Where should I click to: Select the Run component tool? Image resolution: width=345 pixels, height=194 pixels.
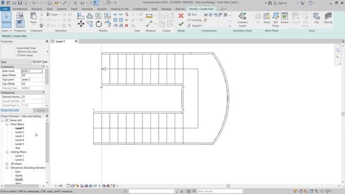[192, 15]
